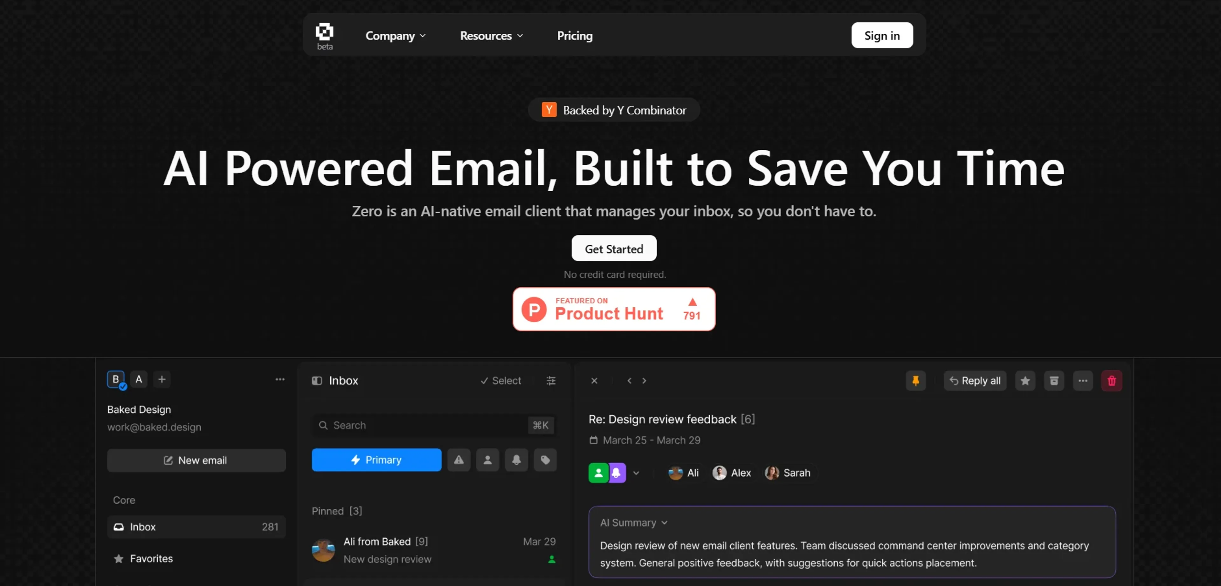Pin the thread with the pin icon

pyautogui.click(x=915, y=380)
